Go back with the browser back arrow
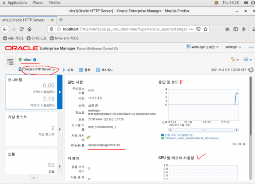Image resolution: width=255 pixels, height=184 pixels. click(5, 29)
